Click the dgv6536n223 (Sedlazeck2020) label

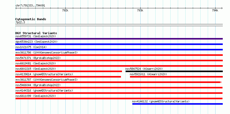[x=36, y=42]
